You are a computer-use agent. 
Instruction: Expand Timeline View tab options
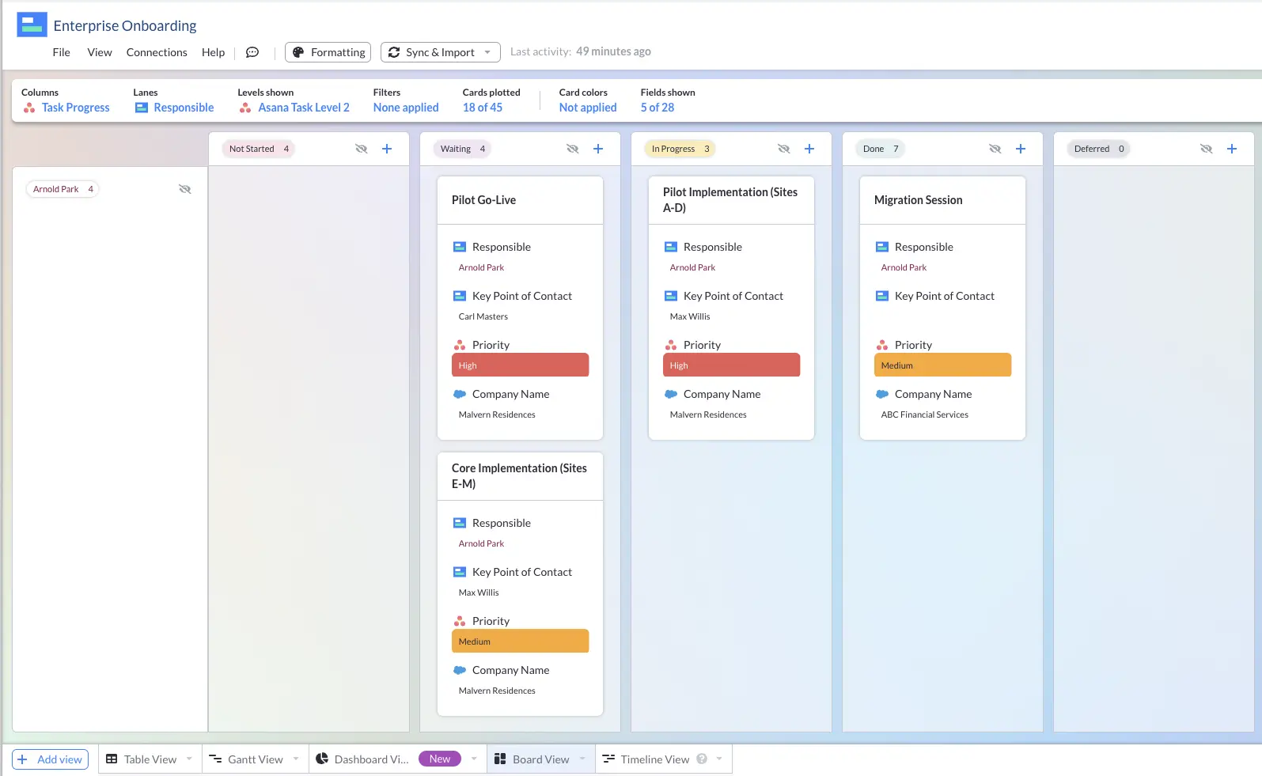pyautogui.click(x=719, y=759)
